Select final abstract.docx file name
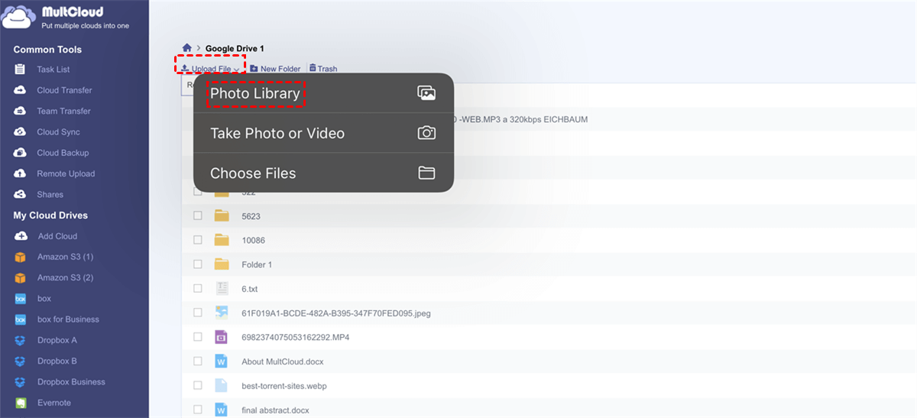Image resolution: width=917 pixels, height=418 pixels. [275, 410]
